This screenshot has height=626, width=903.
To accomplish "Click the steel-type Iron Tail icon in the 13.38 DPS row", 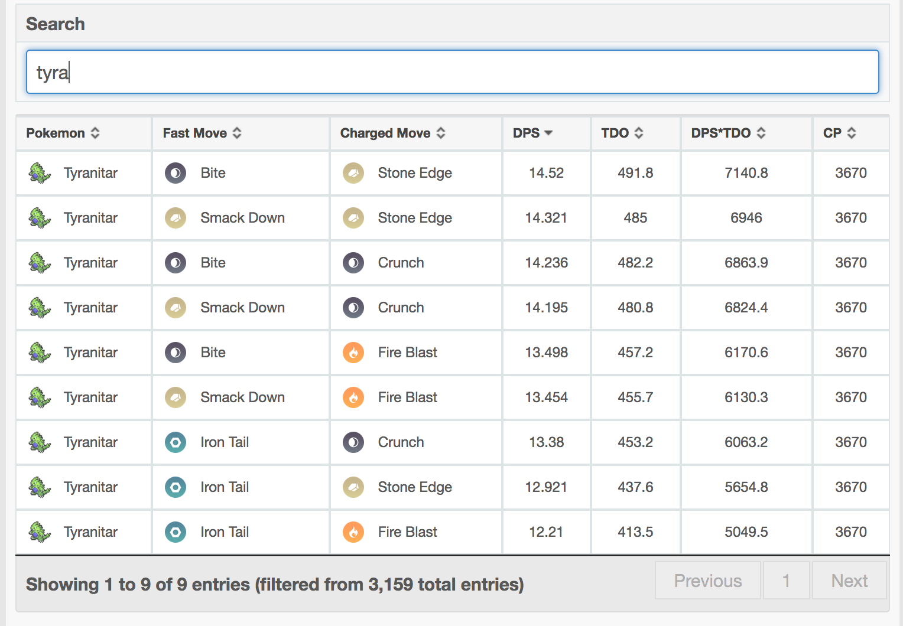I will 176,442.
